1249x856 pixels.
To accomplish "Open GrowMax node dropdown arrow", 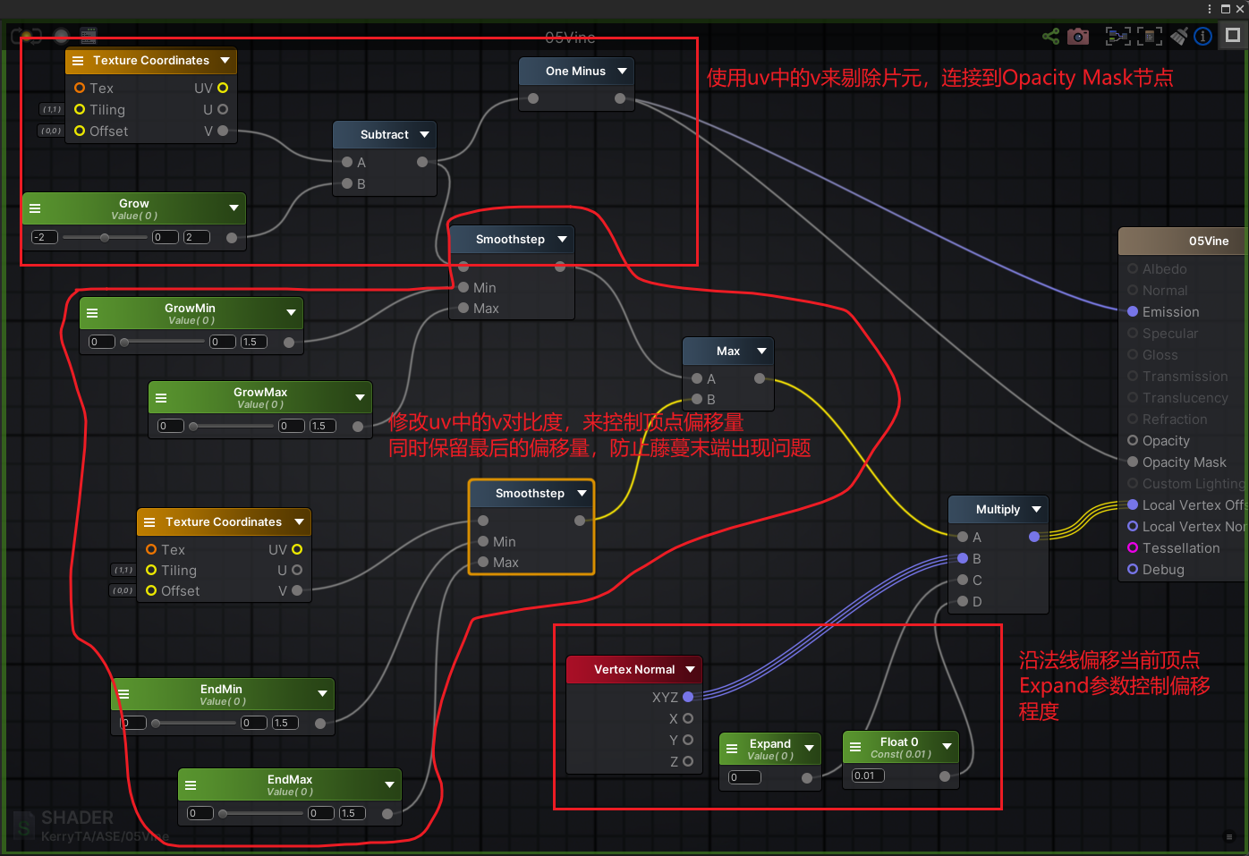I will [x=361, y=397].
